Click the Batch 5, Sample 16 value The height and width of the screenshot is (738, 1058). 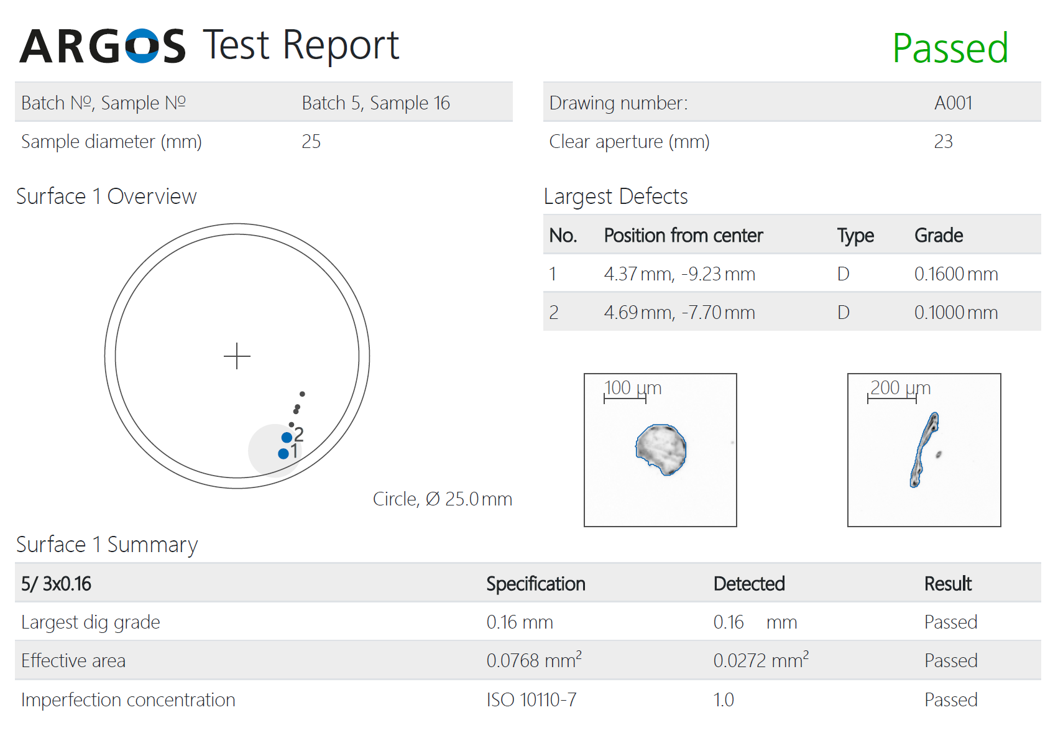[375, 103]
